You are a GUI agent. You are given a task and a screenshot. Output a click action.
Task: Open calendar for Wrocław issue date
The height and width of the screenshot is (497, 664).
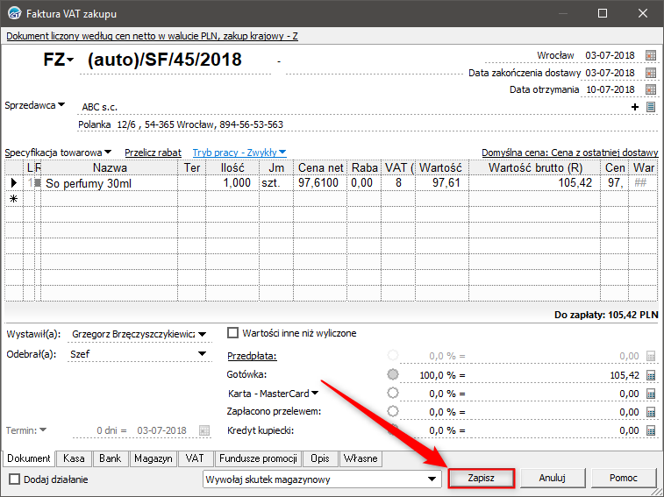[x=651, y=55]
